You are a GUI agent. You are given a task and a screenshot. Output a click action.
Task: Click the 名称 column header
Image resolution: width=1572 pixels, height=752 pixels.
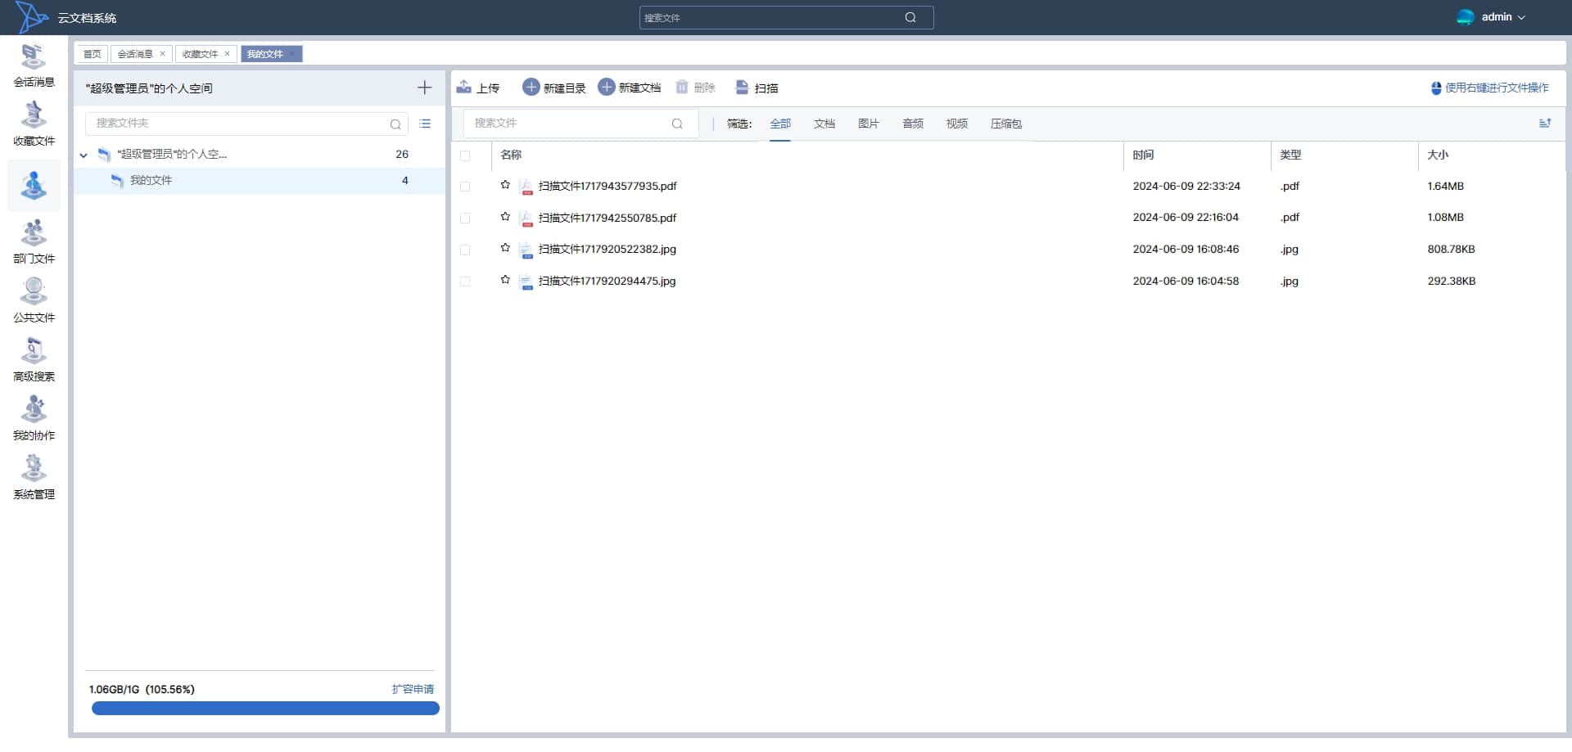[x=511, y=155]
